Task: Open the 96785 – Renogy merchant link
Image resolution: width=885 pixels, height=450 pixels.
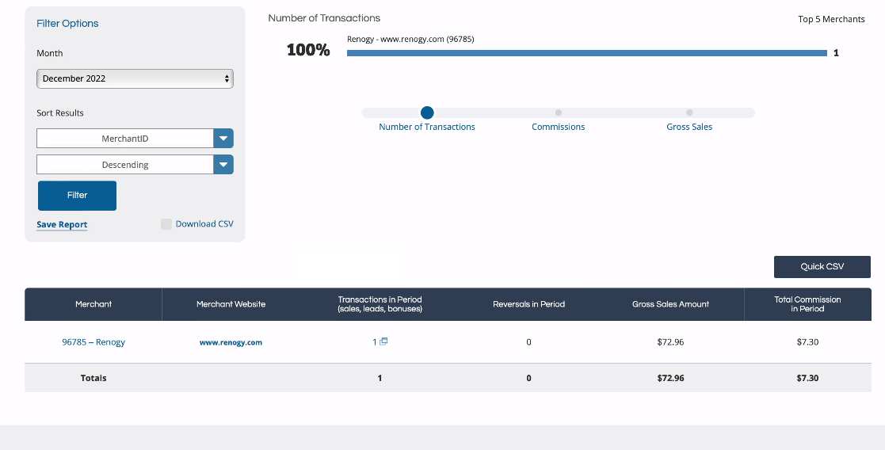Action: [93, 341]
